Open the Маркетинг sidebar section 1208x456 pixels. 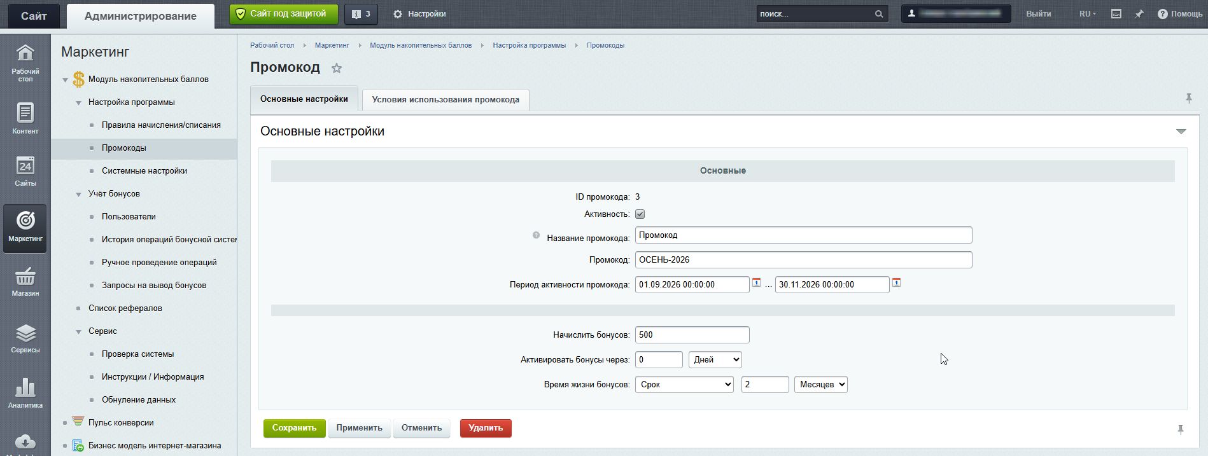(25, 228)
